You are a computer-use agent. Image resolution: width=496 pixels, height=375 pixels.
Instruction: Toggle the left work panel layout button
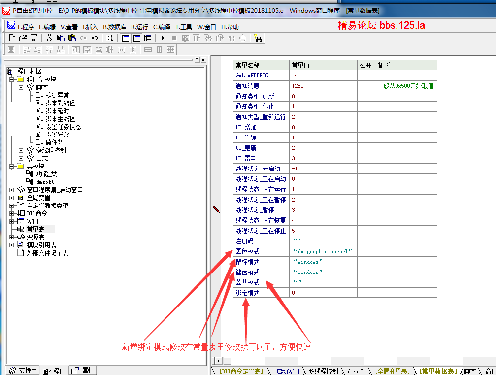(126, 38)
